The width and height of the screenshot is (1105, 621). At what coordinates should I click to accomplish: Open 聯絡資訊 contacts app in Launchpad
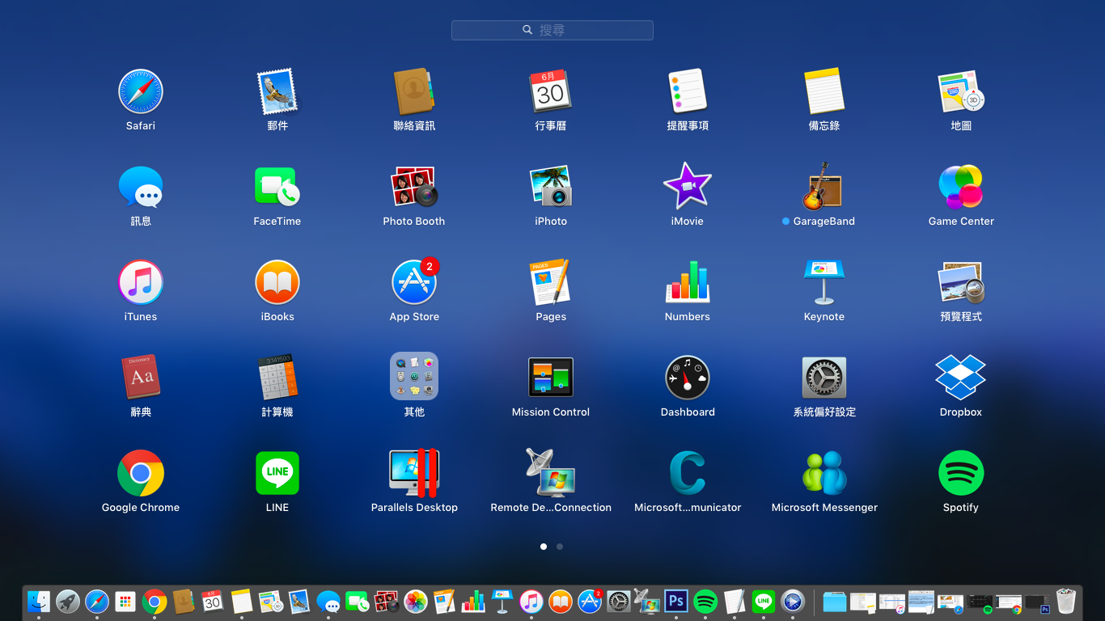(414, 91)
